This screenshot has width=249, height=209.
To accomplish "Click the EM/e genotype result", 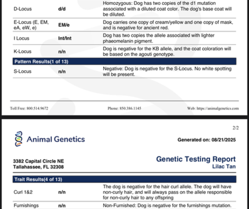I will 64,25.
